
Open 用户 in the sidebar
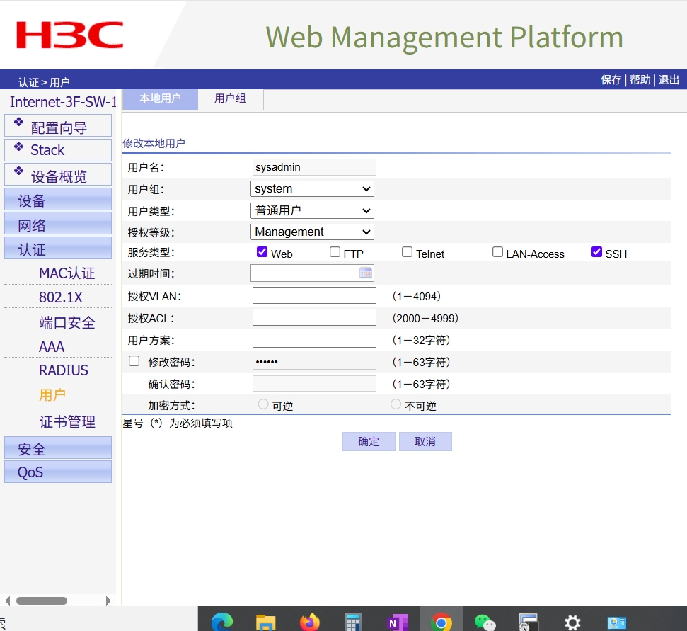(52, 395)
